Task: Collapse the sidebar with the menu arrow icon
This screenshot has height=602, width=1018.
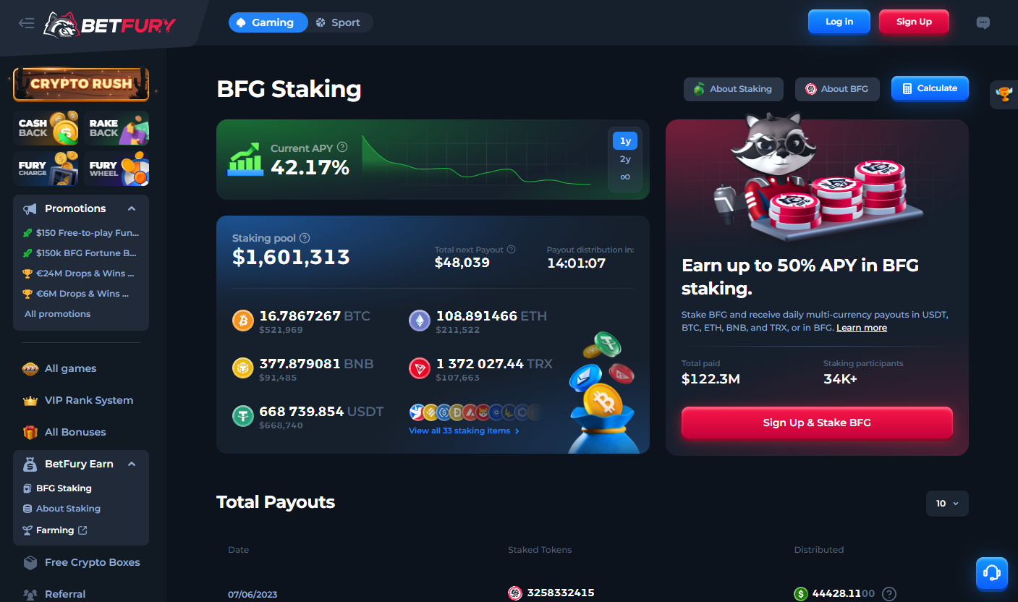Action: point(27,23)
